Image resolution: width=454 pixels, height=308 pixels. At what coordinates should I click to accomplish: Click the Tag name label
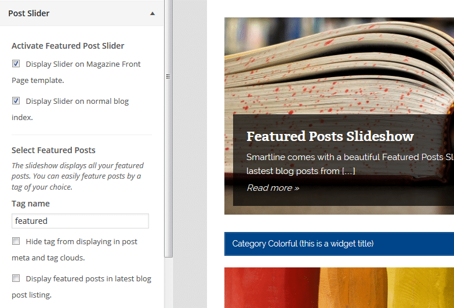pos(30,204)
